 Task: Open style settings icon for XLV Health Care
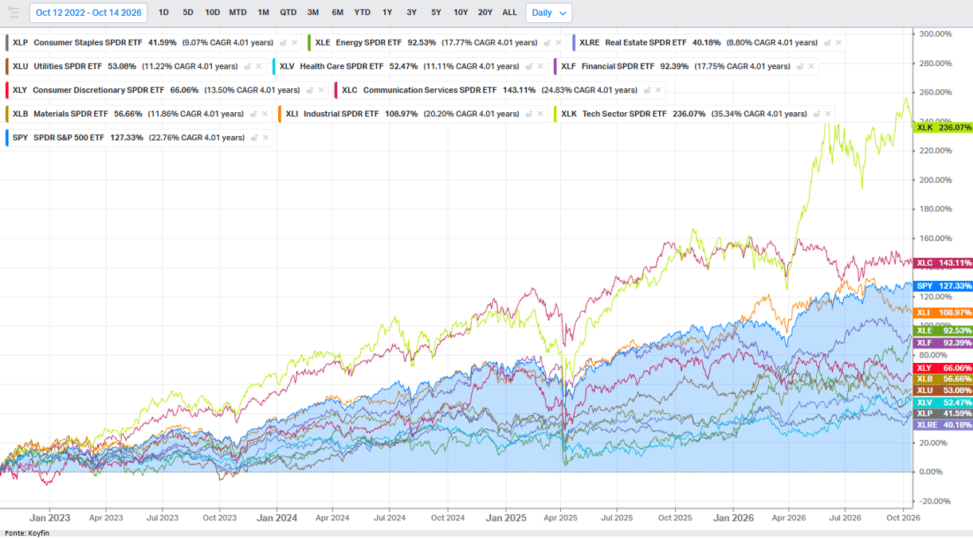[x=529, y=66]
